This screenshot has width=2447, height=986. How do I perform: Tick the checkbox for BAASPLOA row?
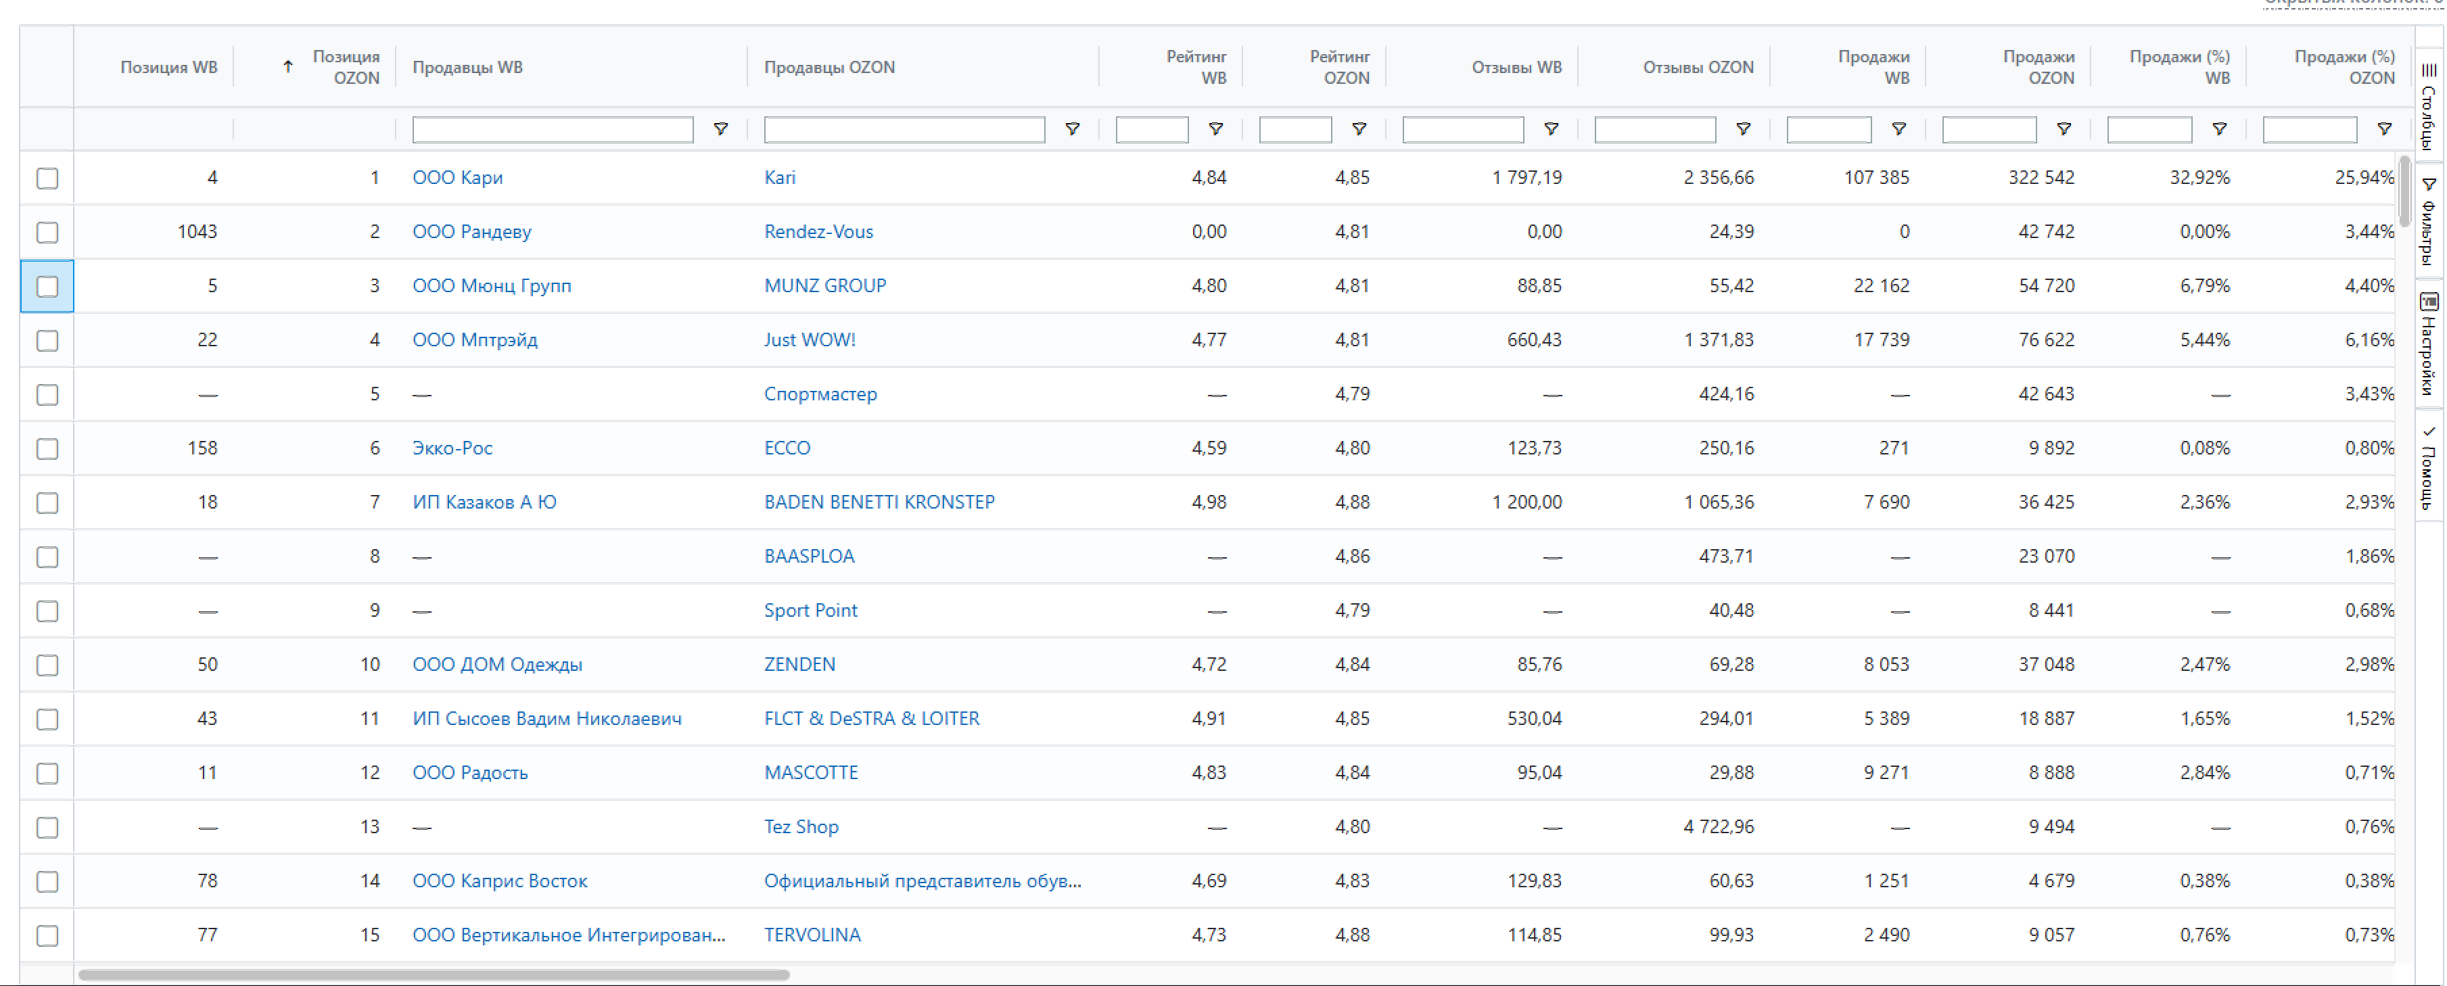click(x=47, y=558)
